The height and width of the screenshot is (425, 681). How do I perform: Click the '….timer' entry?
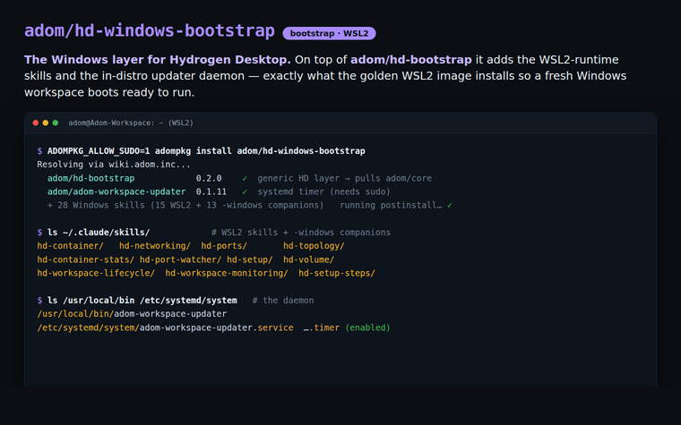point(322,327)
